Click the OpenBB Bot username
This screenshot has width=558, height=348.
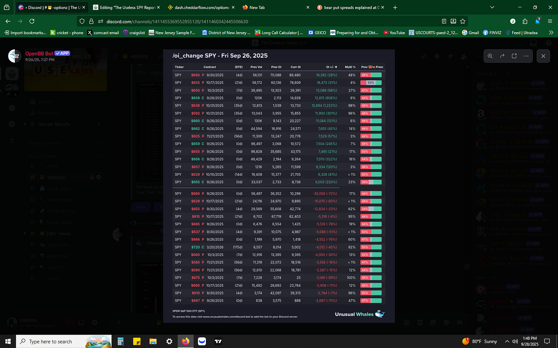pyautogui.click(x=39, y=54)
